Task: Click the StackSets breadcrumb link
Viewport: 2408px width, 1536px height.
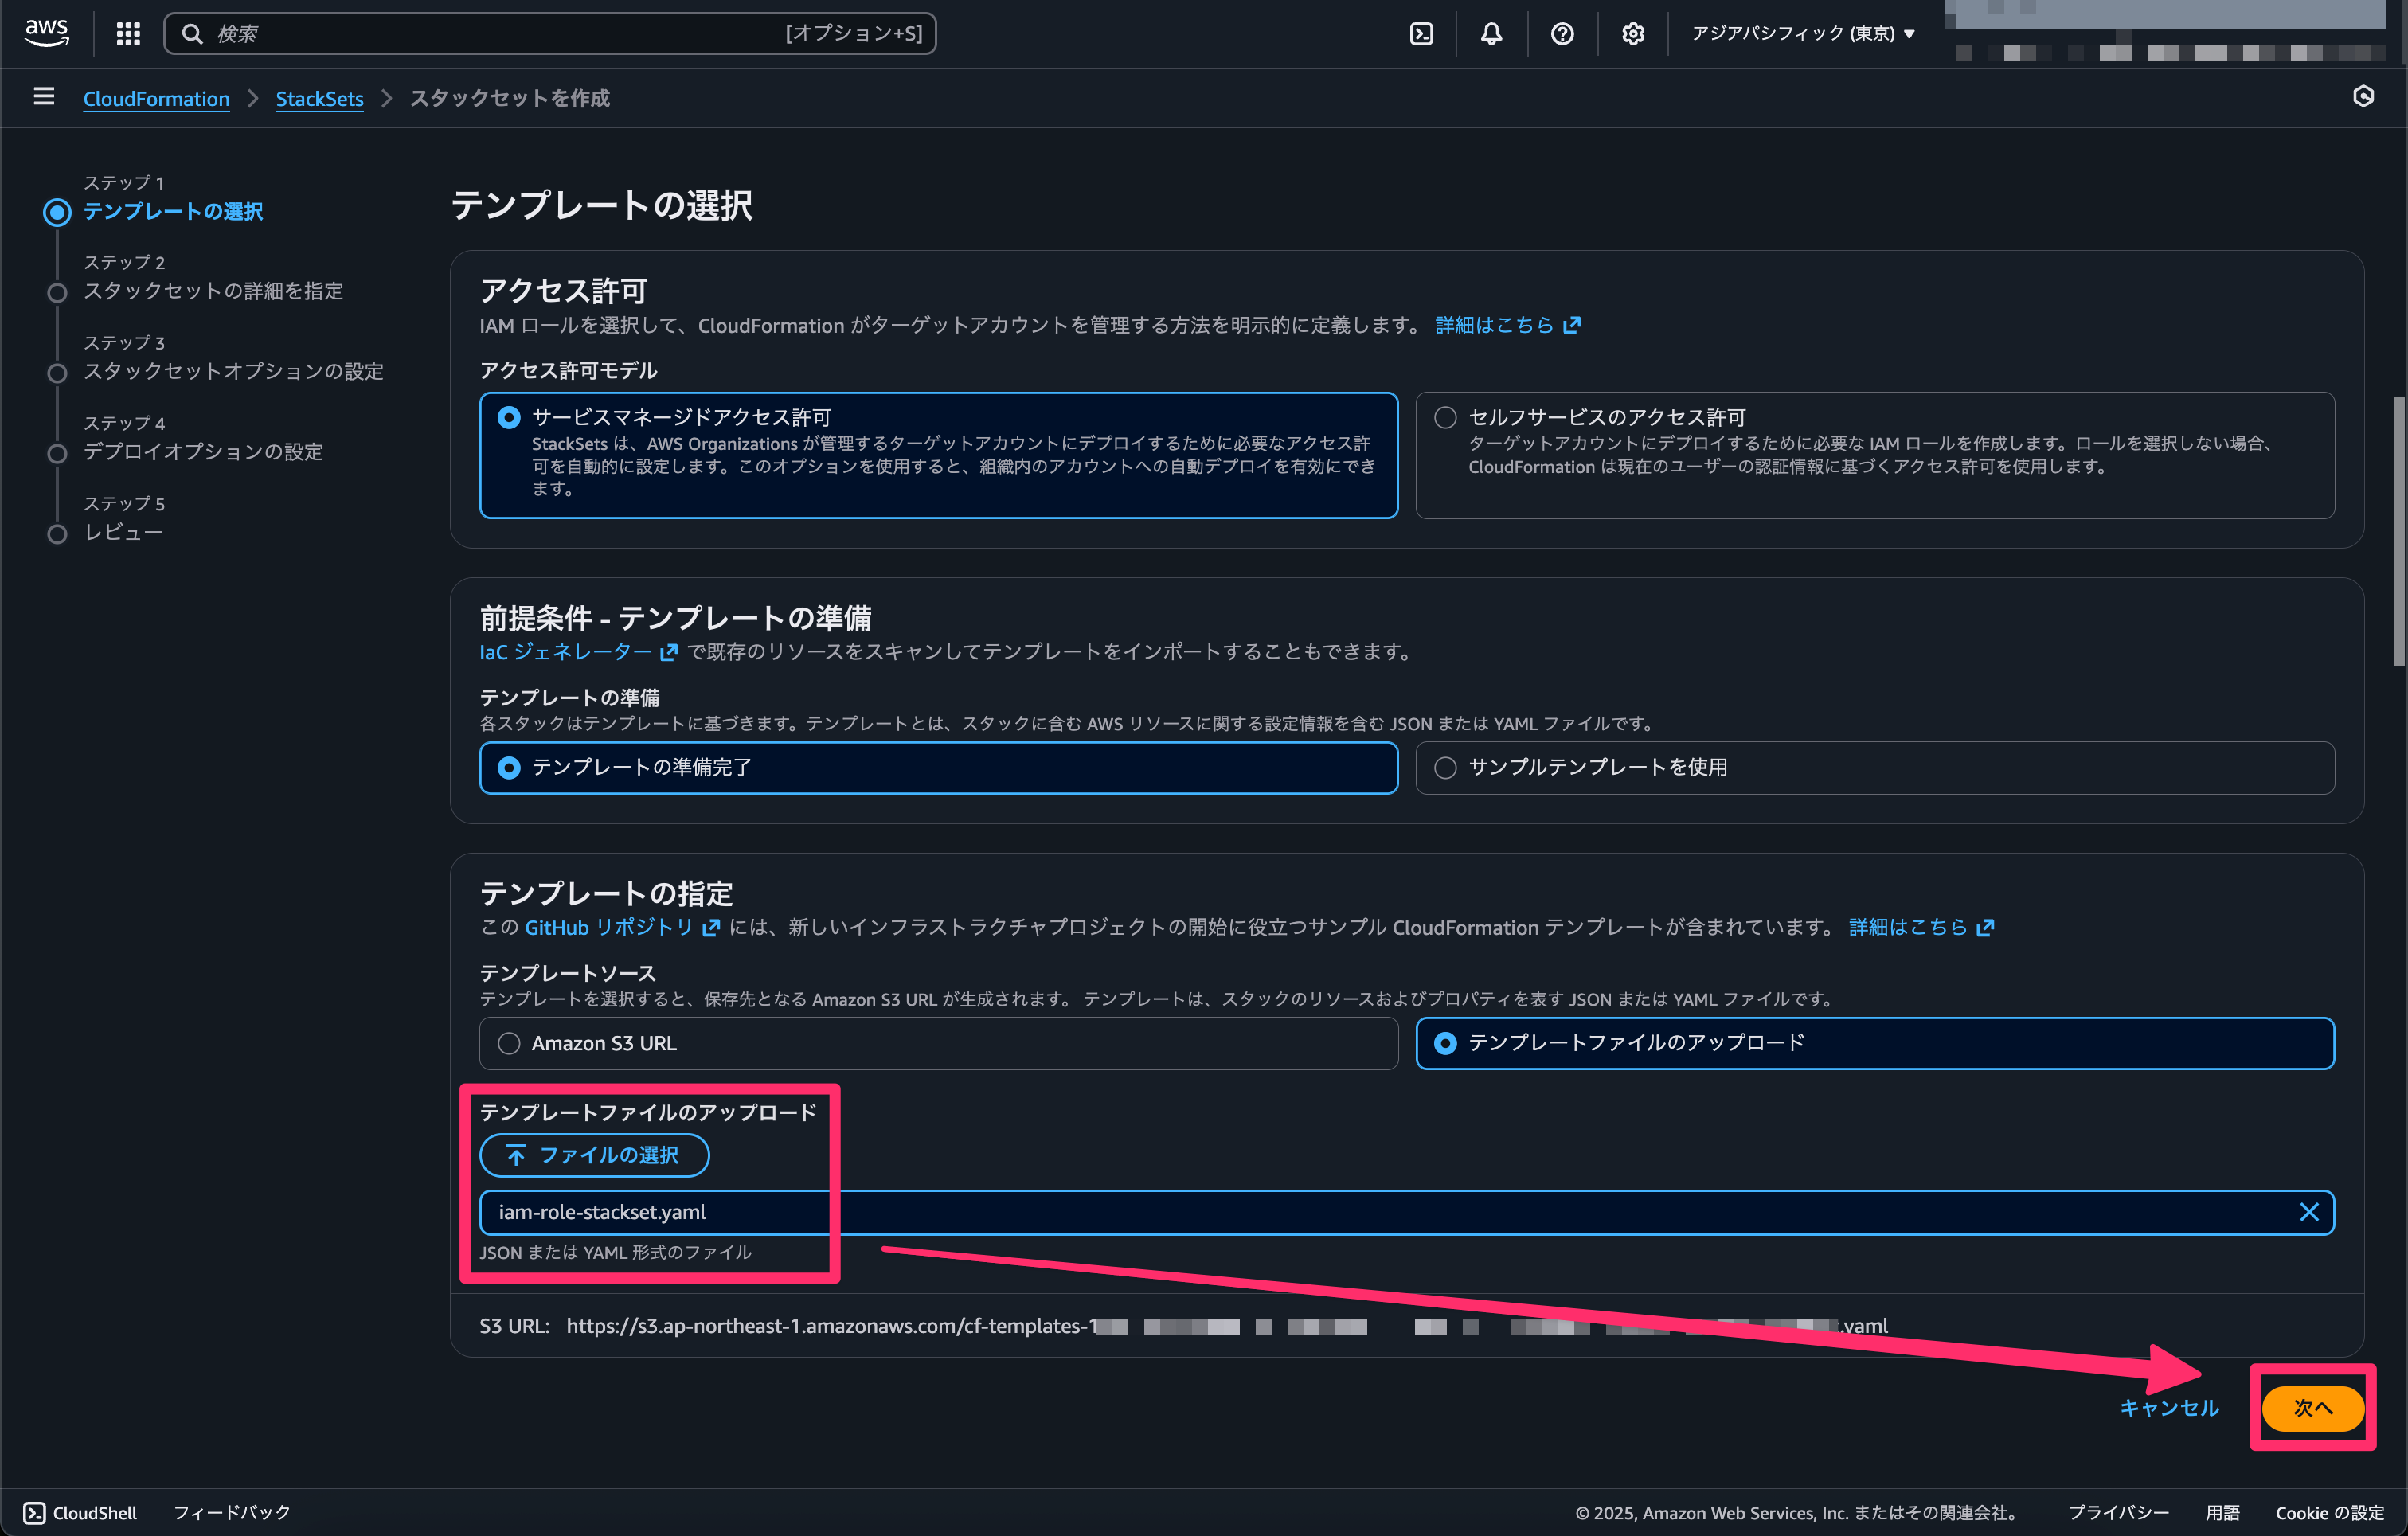Action: tap(319, 98)
